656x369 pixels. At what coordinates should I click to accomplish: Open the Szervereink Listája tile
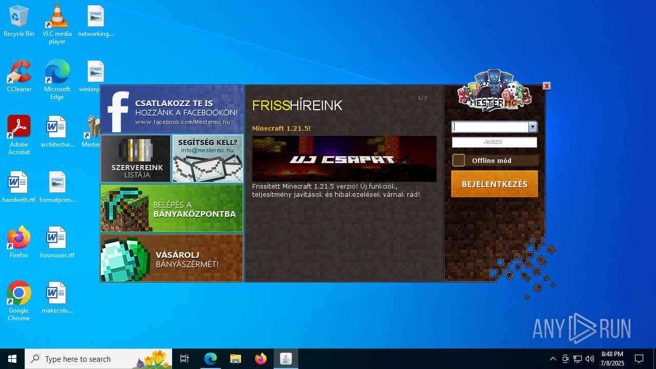[136, 158]
